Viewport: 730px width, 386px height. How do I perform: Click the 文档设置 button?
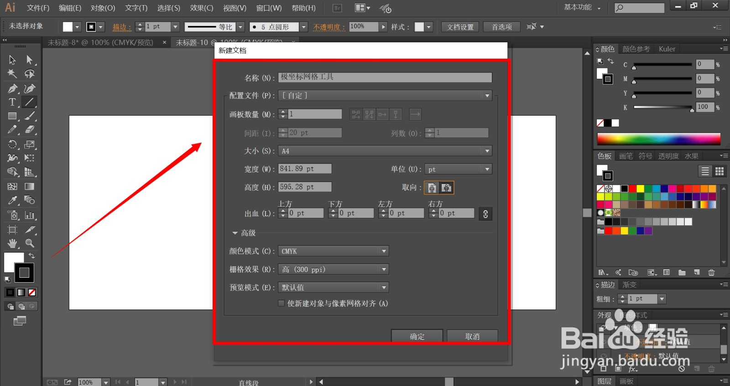[460, 27]
